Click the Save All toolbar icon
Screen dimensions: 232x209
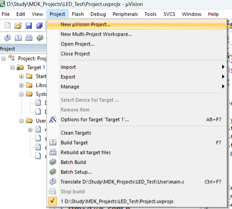[39, 26]
